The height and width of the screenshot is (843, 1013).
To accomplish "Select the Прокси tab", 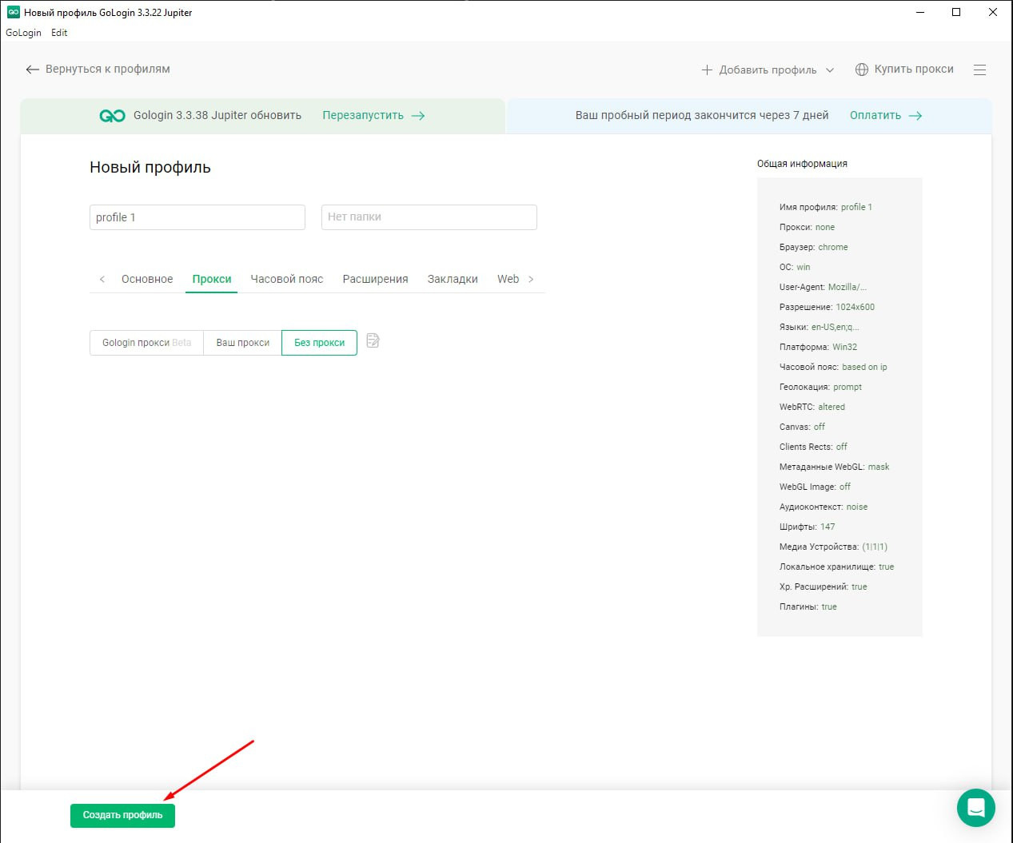I will pos(212,279).
